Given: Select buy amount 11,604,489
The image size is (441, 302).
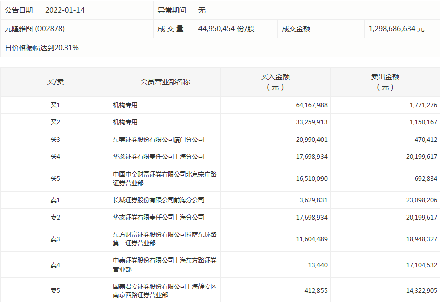Looking at the screenshot, I should tap(311, 239).
